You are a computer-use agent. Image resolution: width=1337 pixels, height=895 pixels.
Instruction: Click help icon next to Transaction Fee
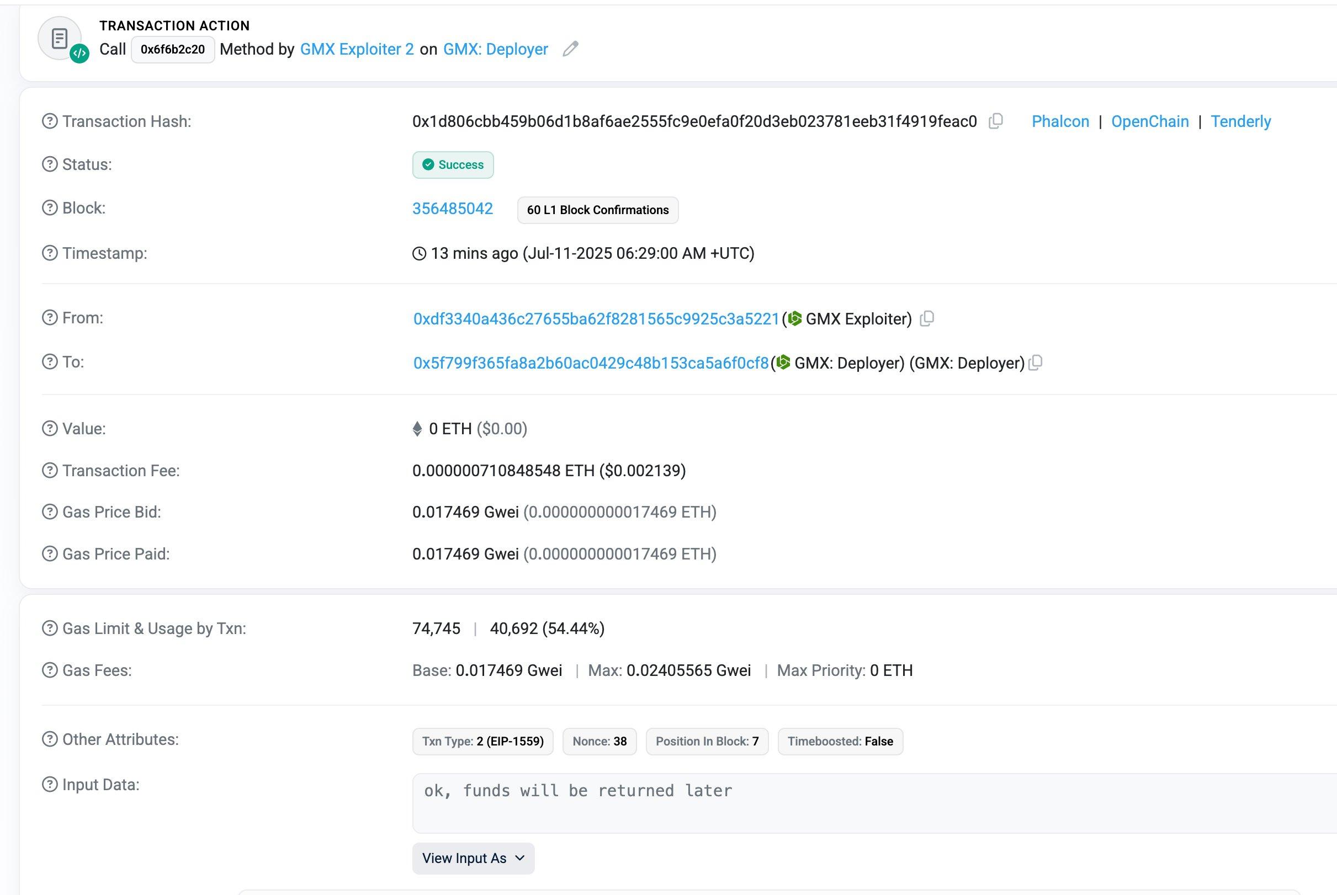(x=50, y=470)
